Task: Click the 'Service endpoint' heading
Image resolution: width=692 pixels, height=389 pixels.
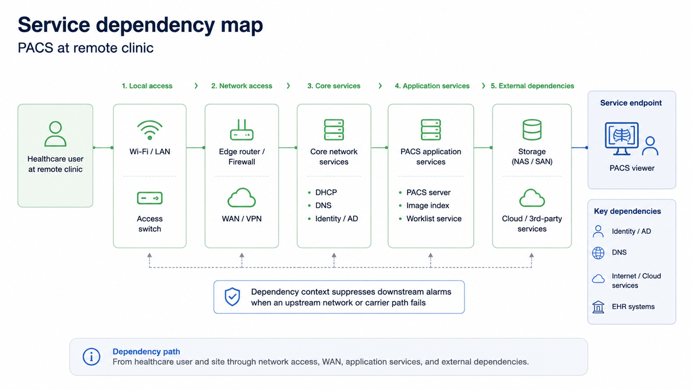Action: 631,103
